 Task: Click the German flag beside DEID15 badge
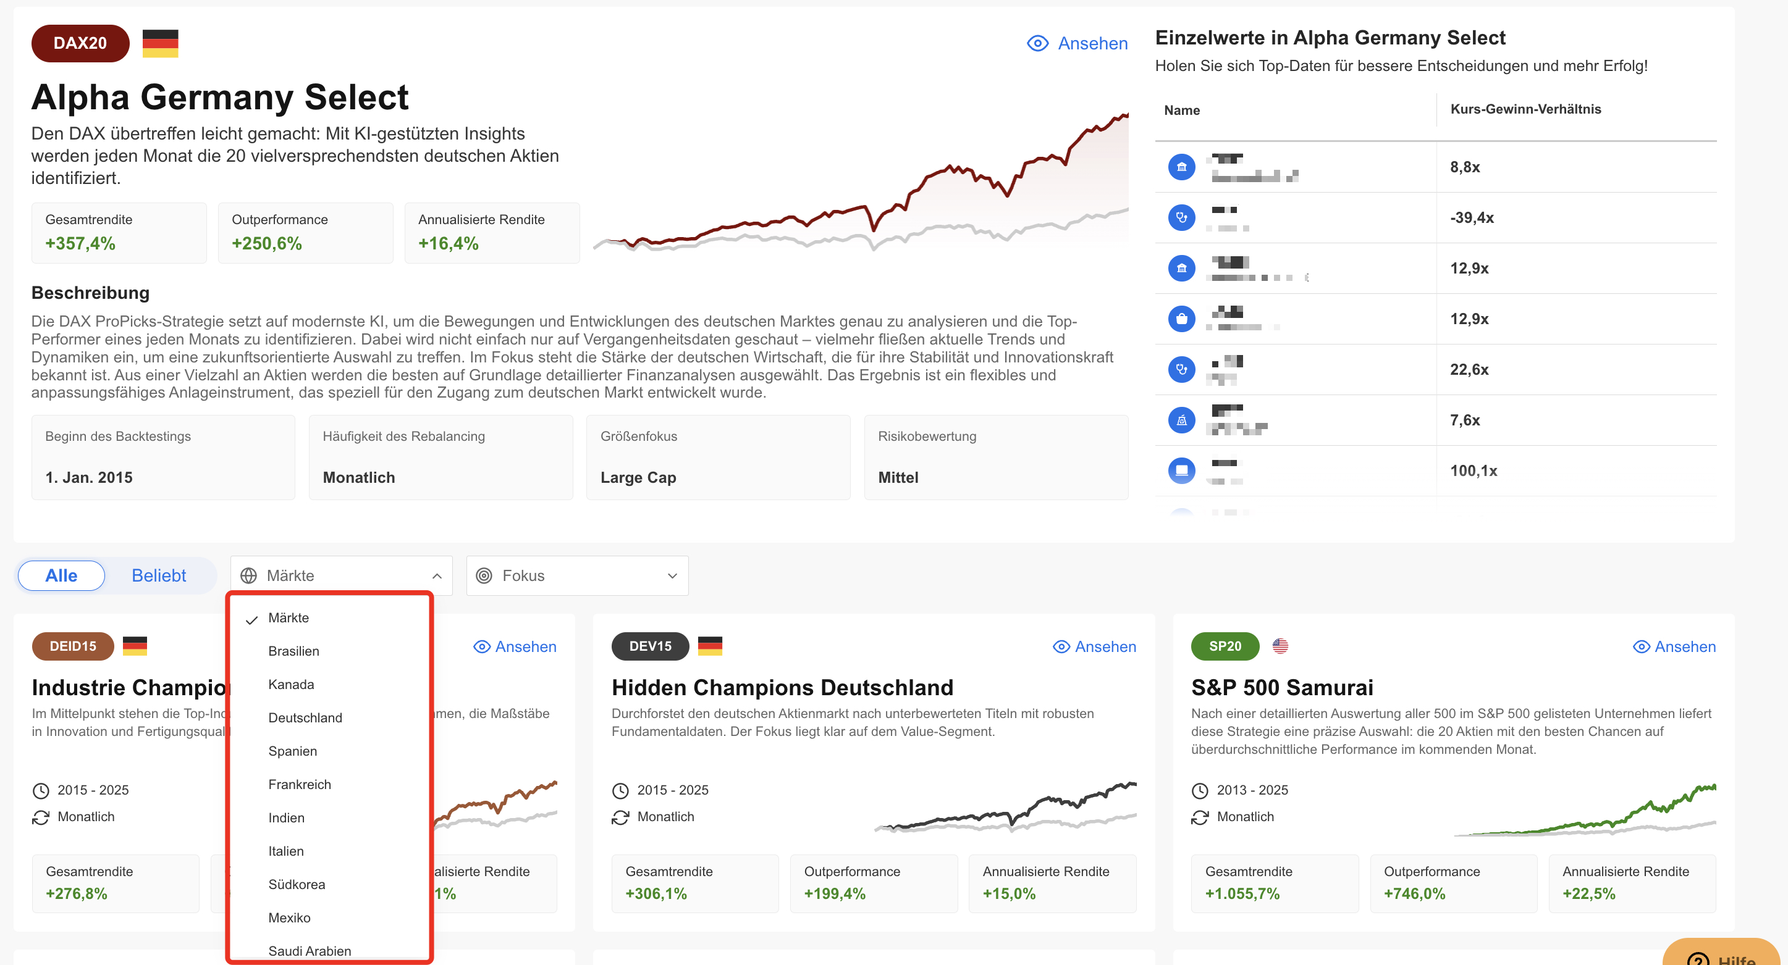[x=135, y=646]
